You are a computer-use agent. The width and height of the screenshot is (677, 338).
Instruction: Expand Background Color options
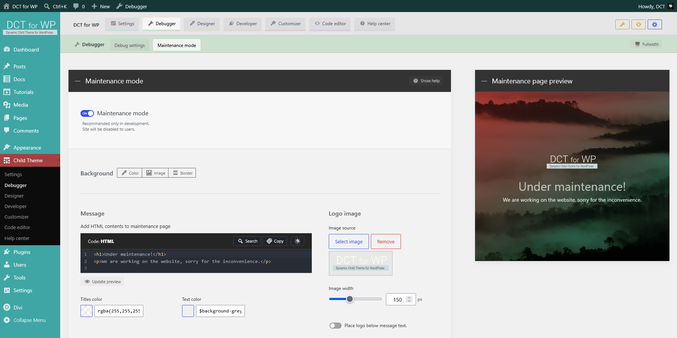[130, 173]
